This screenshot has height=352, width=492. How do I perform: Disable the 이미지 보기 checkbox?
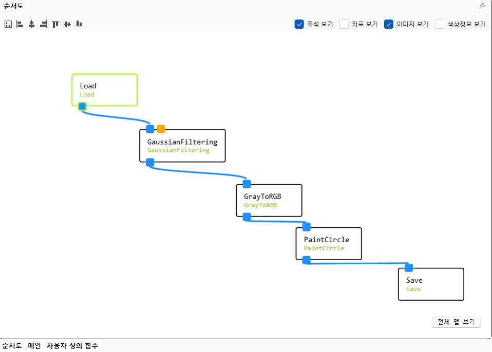pos(389,24)
